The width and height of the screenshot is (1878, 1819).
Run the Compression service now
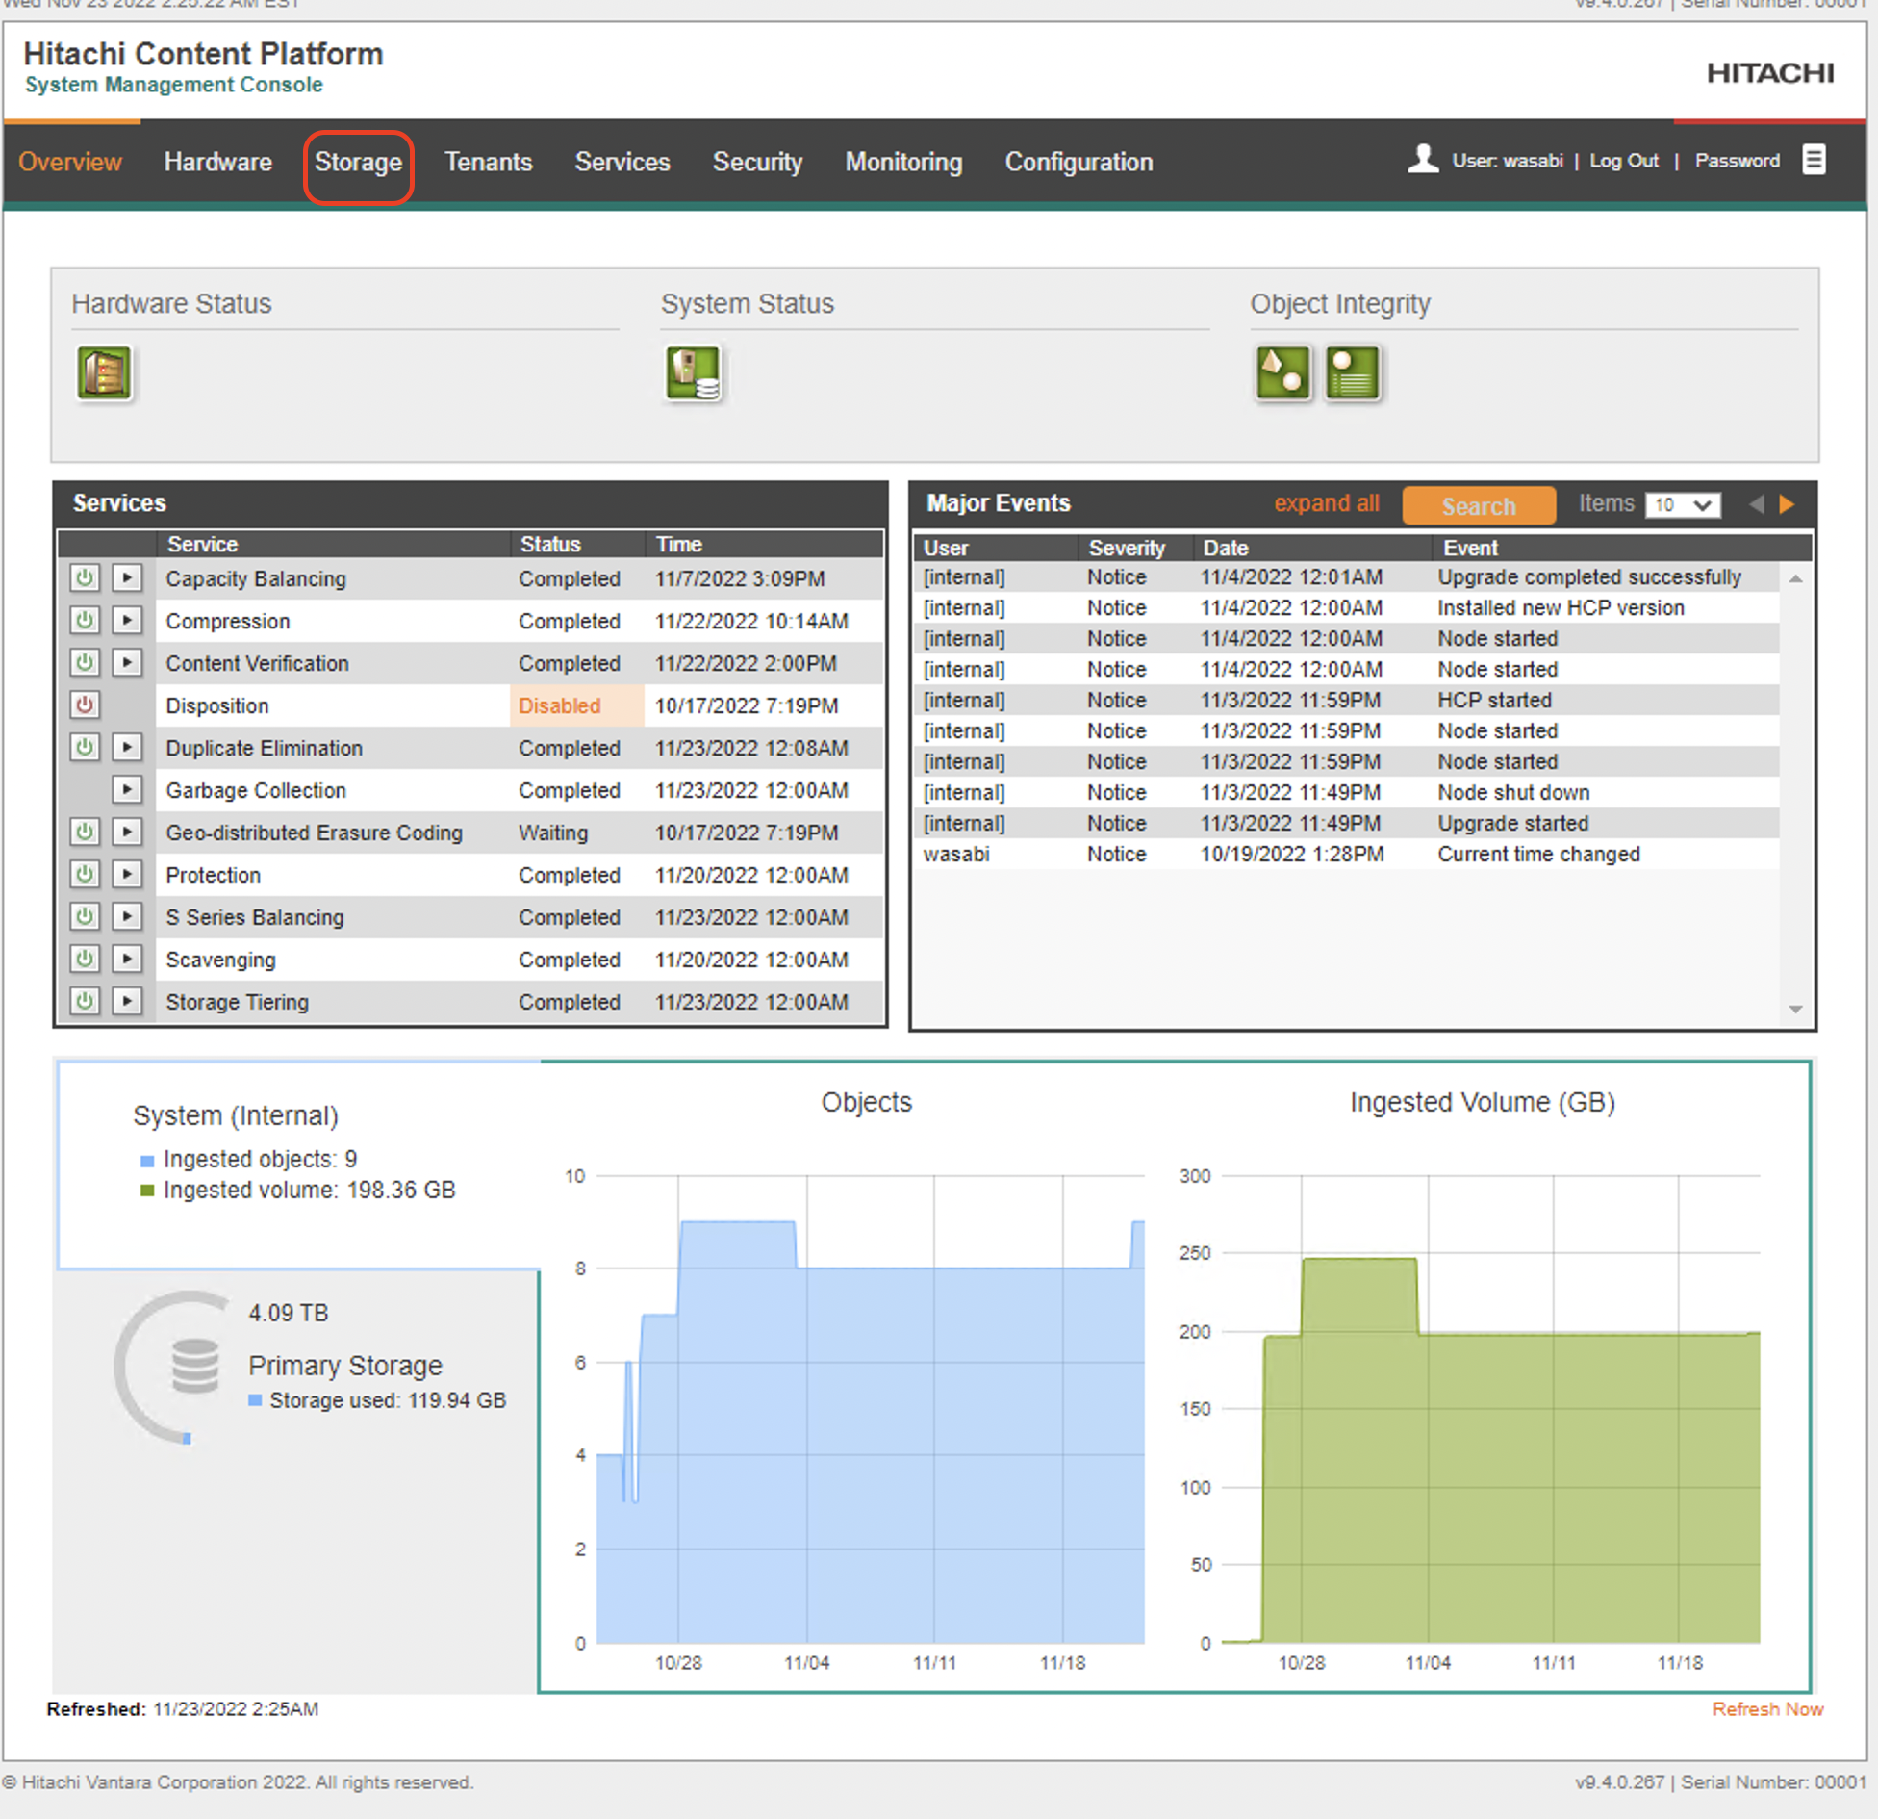(127, 621)
